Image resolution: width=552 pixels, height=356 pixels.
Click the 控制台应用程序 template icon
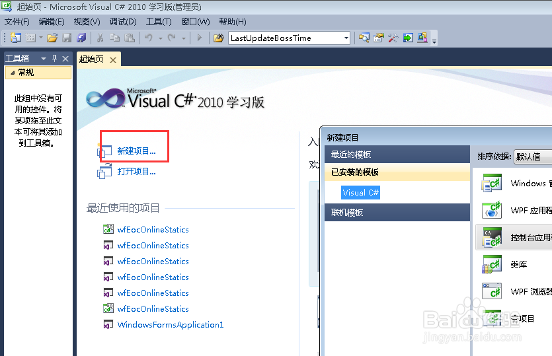pos(492,238)
